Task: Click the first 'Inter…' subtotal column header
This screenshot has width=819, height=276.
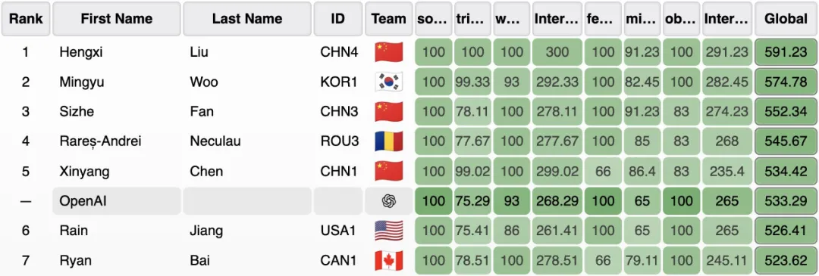Action: [x=557, y=19]
